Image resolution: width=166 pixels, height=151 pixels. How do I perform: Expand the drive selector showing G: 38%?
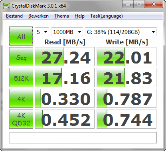click(121, 32)
